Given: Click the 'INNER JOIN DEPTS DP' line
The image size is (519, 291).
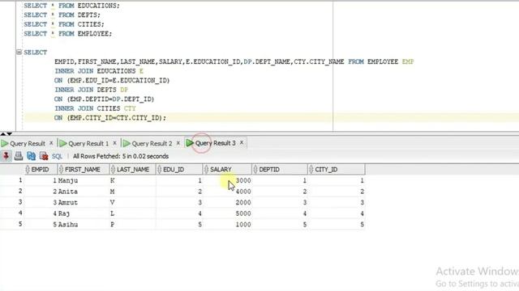Looking at the screenshot, I should (91, 90).
